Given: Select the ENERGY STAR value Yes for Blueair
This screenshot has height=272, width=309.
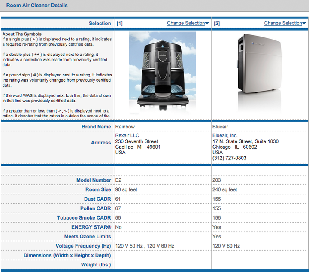Looking at the screenshot, I should 217,227.
